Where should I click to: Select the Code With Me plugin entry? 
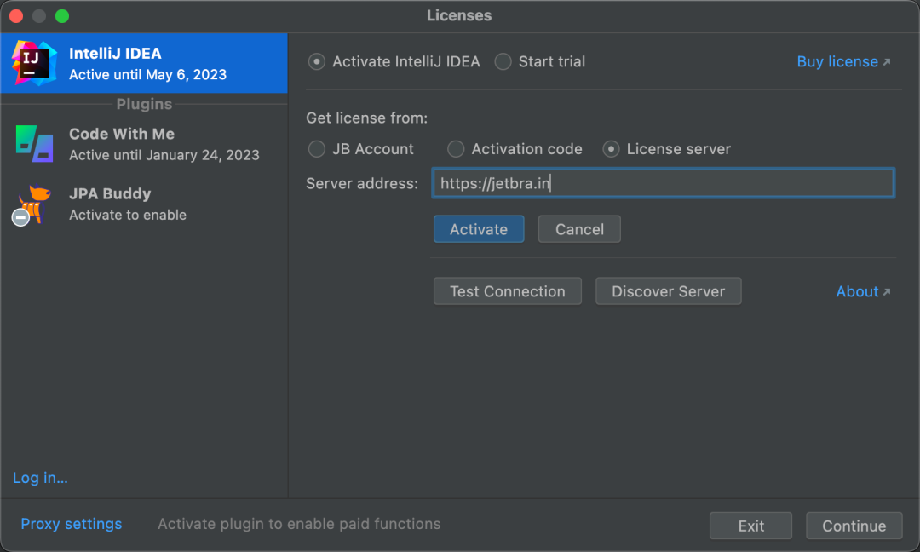(144, 144)
